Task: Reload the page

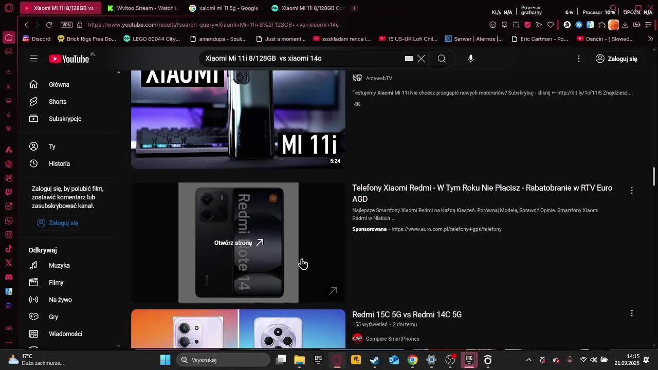Action: tap(49, 25)
